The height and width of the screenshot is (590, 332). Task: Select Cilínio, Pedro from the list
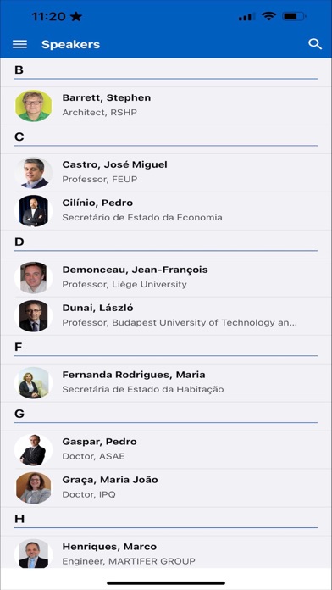click(x=166, y=211)
